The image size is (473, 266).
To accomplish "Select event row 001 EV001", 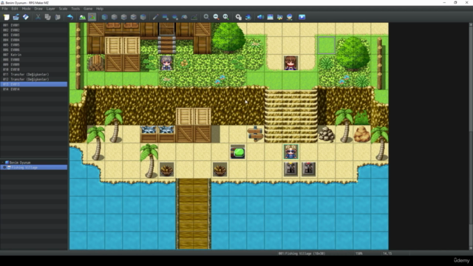I will coord(34,25).
